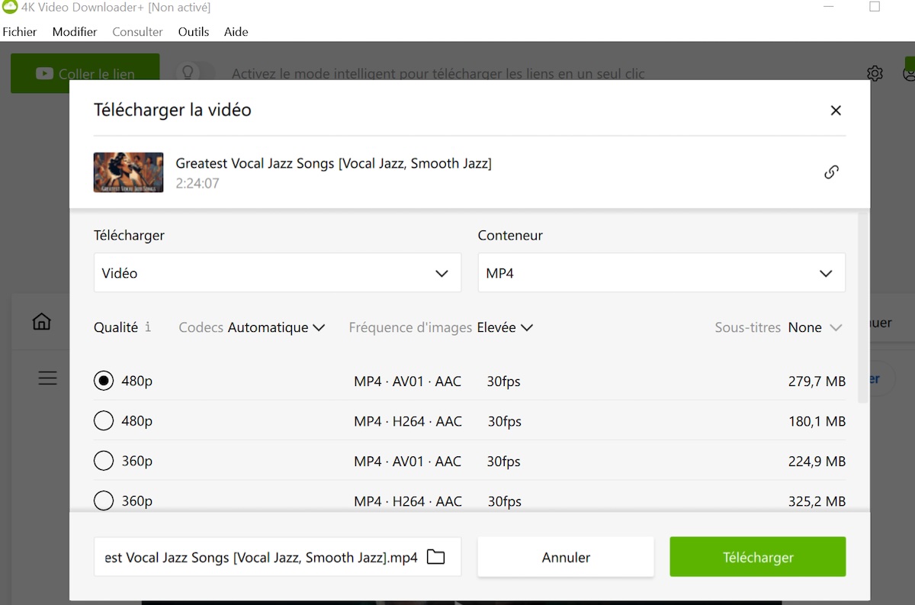Click the 224,9 MB size value
915x605 pixels.
click(x=817, y=462)
